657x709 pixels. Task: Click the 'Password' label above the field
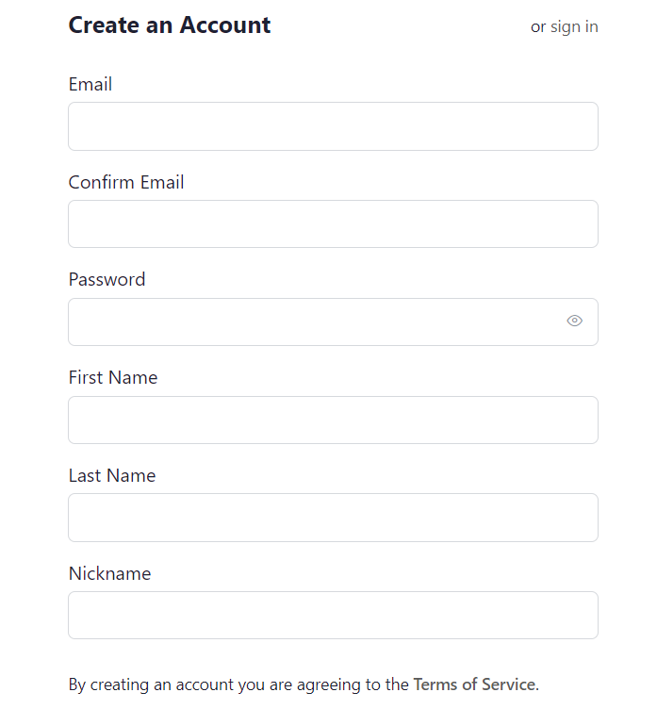point(107,279)
